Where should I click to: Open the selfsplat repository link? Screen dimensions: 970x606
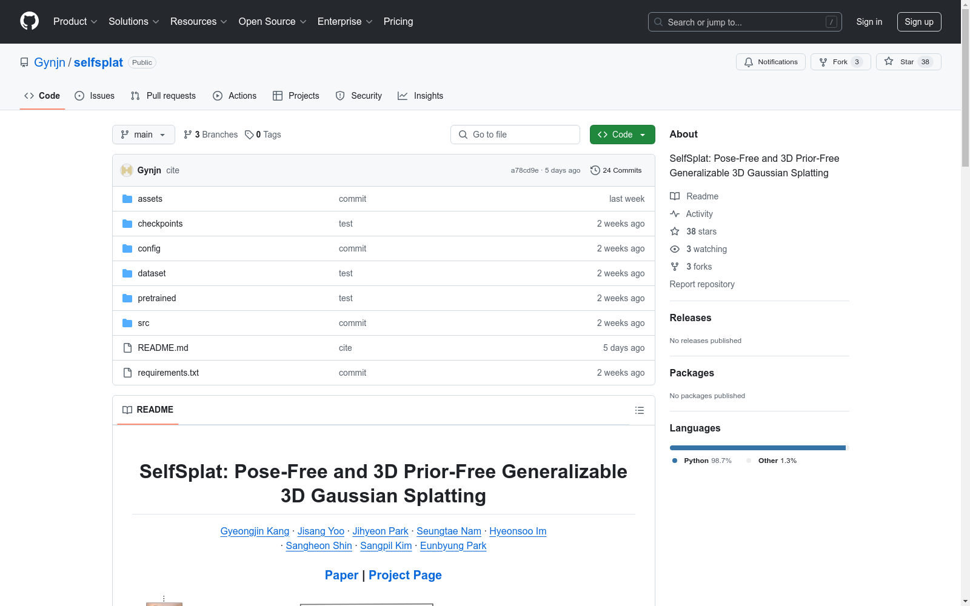click(98, 62)
